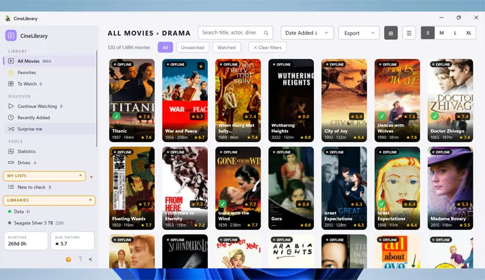Image resolution: width=485 pixels, height=280 pixels.
Task: Click watched checkmark on Doctor Zhivago
Action: (x=435, y=116)
